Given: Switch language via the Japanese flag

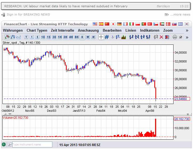Looking at the screenshot, I should pyautogui.click(x=113, y=24).
